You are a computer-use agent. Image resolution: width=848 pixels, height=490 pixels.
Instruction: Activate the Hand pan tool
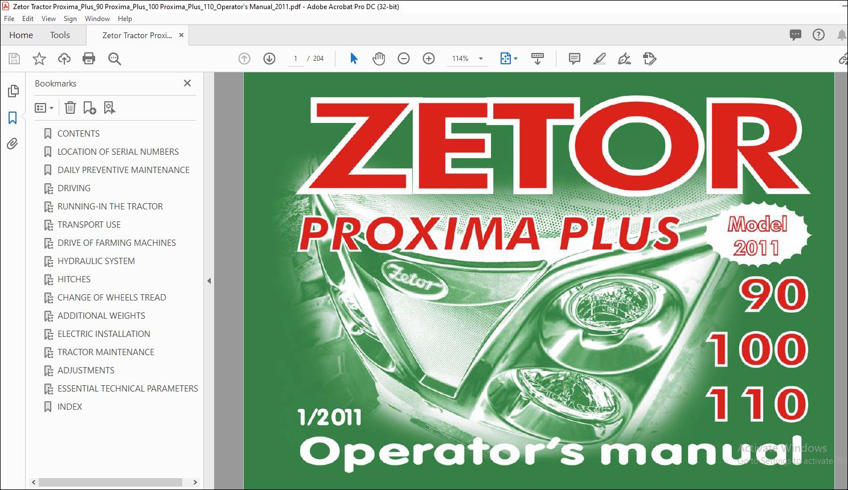coord(379,59)
